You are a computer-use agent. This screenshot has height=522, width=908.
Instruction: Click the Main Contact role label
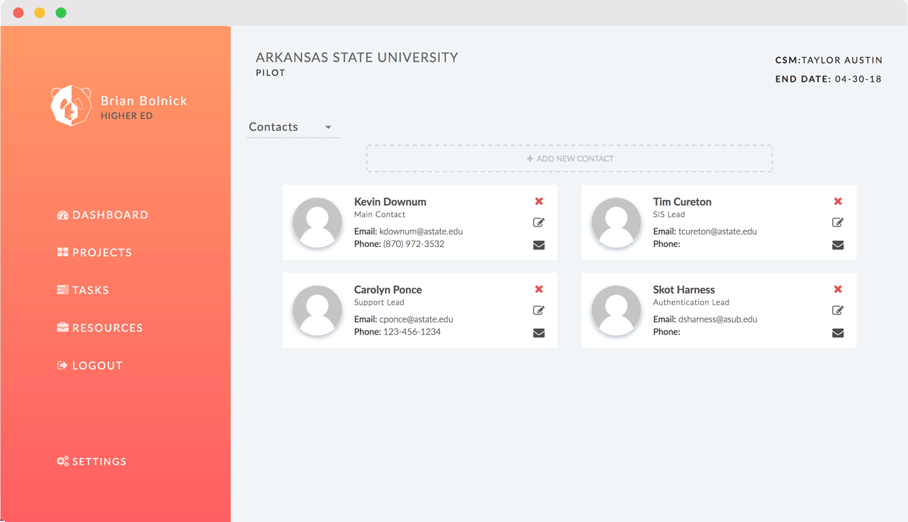tap(379, 214)
